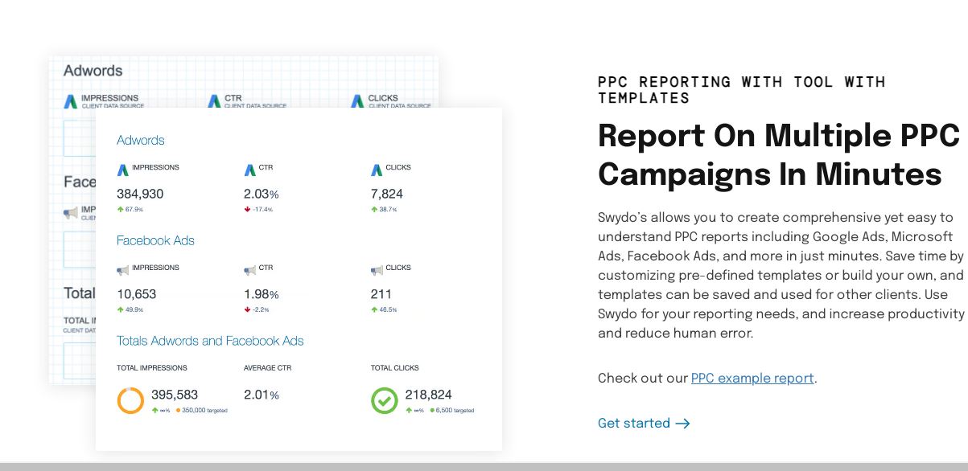
Task: Click the Facebook Ads CTR megaphone icon
Action: pyautogui.click(x=249, y=270)
